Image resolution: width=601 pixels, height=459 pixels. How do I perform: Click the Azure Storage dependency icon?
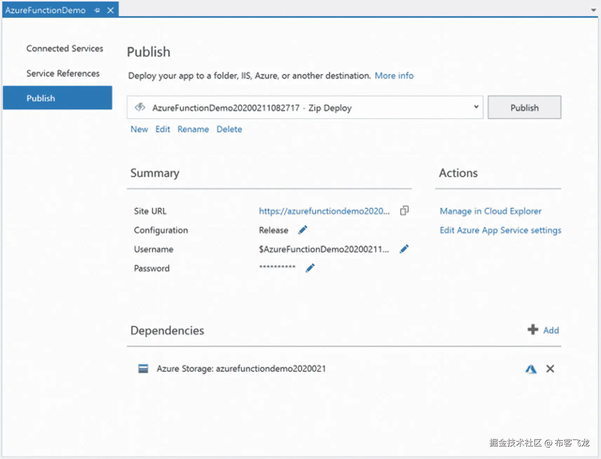point(143,368)
